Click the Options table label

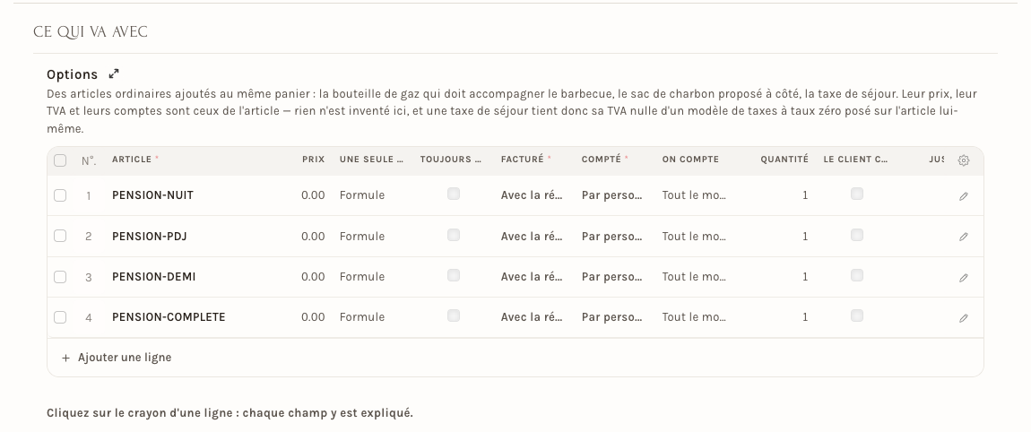point(72,74)
